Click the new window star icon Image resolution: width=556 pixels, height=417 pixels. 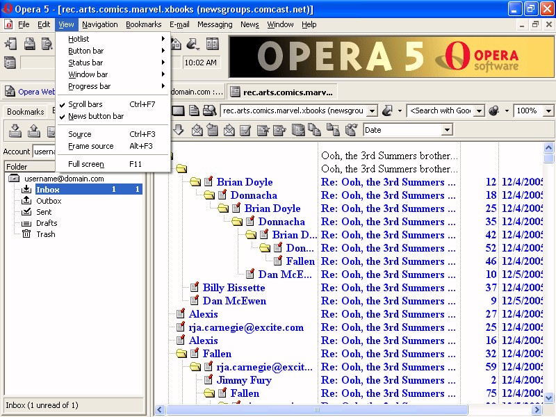10,44
